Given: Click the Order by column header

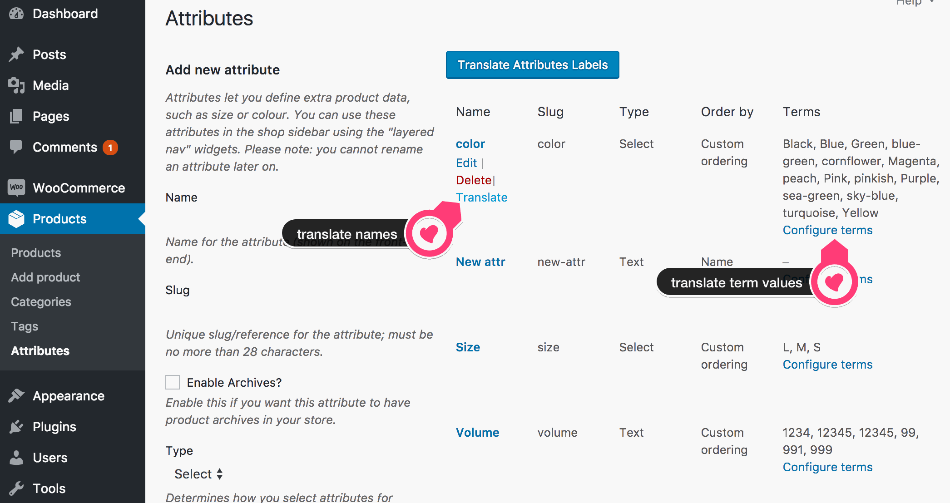Looking at the screenshot, I should click(x=727, y=112).
